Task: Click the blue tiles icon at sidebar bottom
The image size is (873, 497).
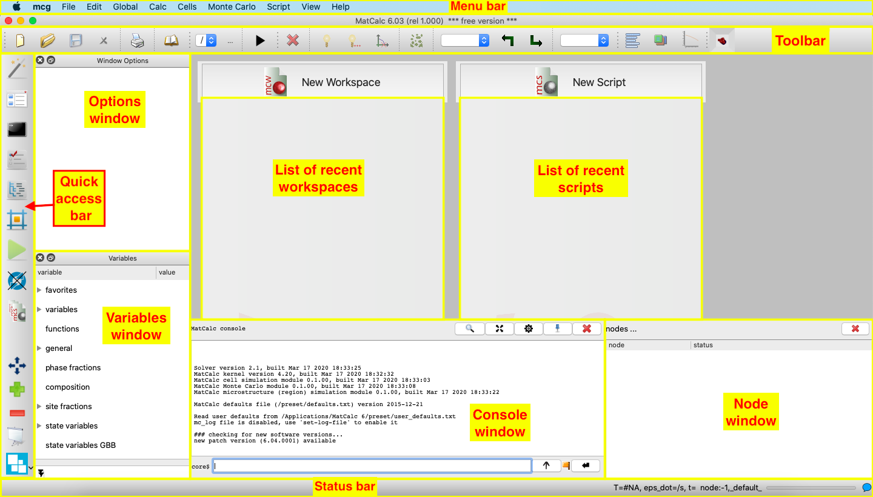Action: [x=16, y=464]
